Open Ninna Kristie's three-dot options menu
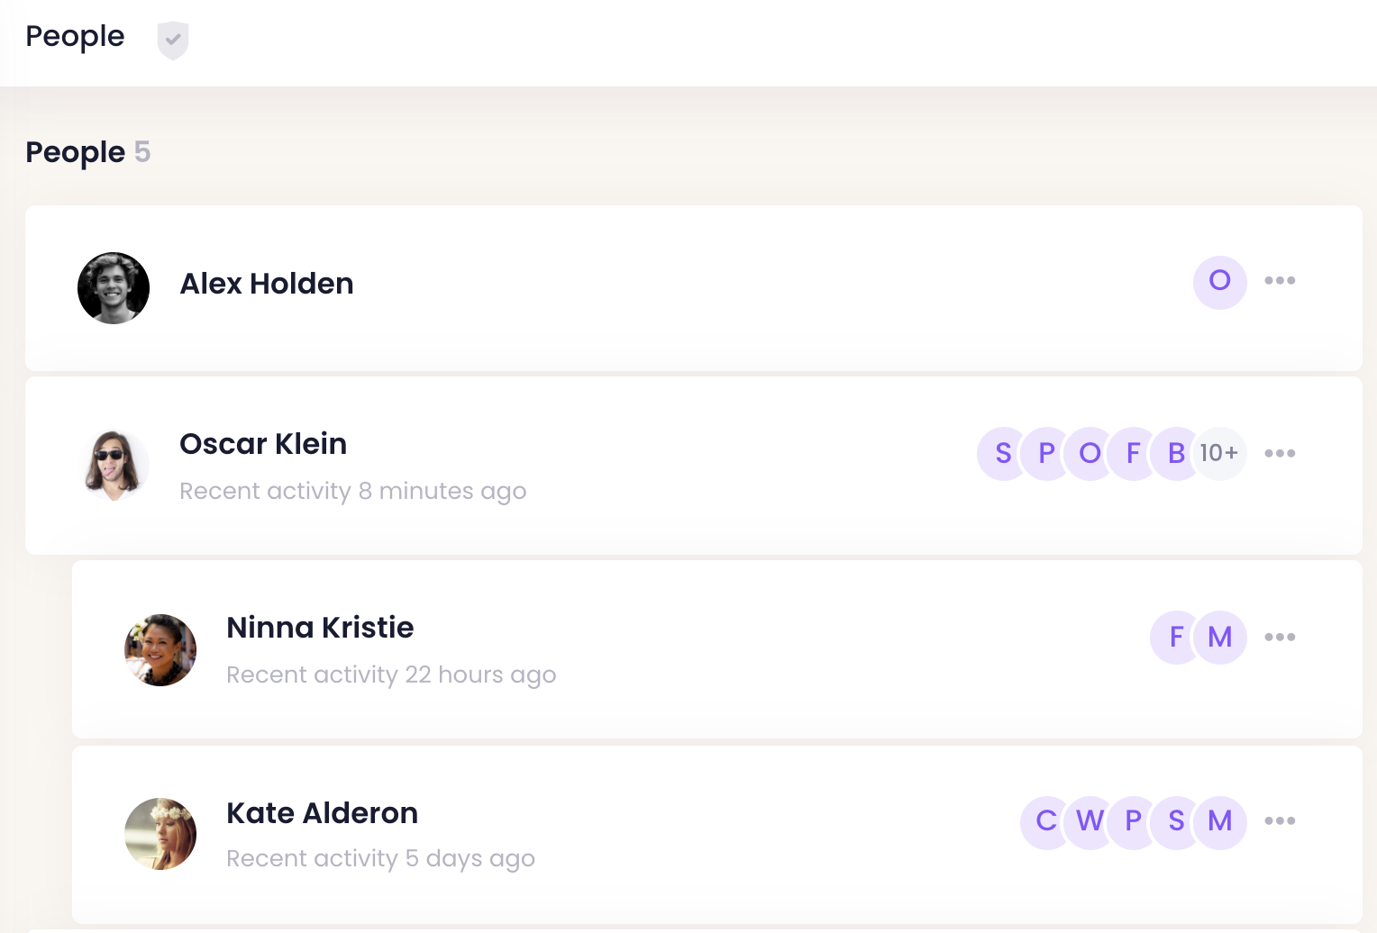This screenshot has height=933, width=1377. (x=1280, y=637)
